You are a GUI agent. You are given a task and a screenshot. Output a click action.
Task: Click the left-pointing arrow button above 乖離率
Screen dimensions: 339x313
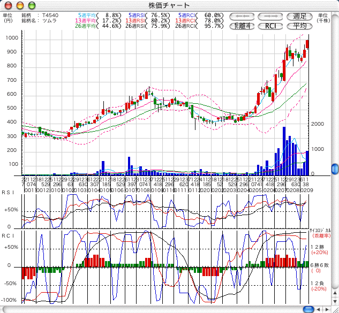pos(242,16)
